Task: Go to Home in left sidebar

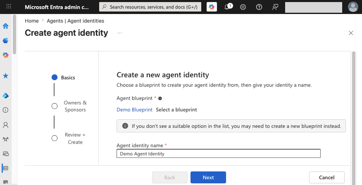Action: point(6,26)
